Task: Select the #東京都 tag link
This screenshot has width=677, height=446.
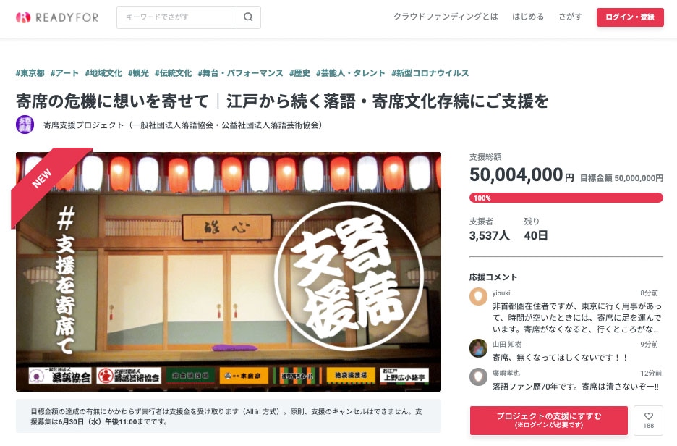Action: coord(30,73)
